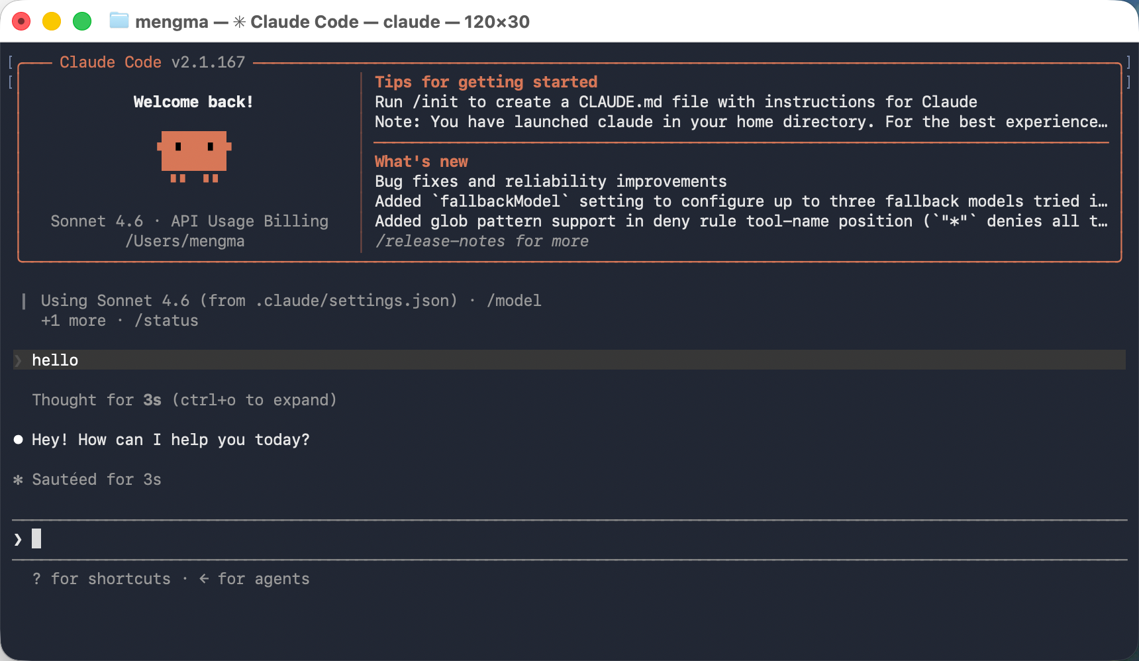This screenshot has height=661, width=1139.
Task: Click the white bullet before Hey response
Action: (19, 440)
